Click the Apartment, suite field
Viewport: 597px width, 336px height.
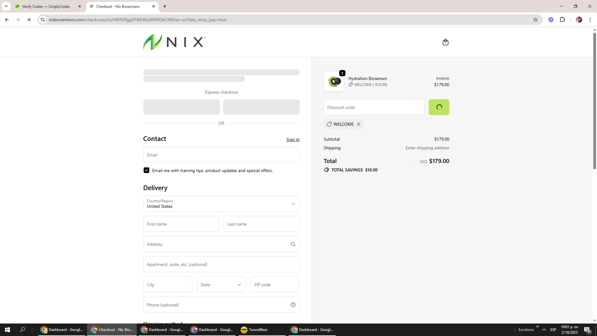(x=221, y=265)
